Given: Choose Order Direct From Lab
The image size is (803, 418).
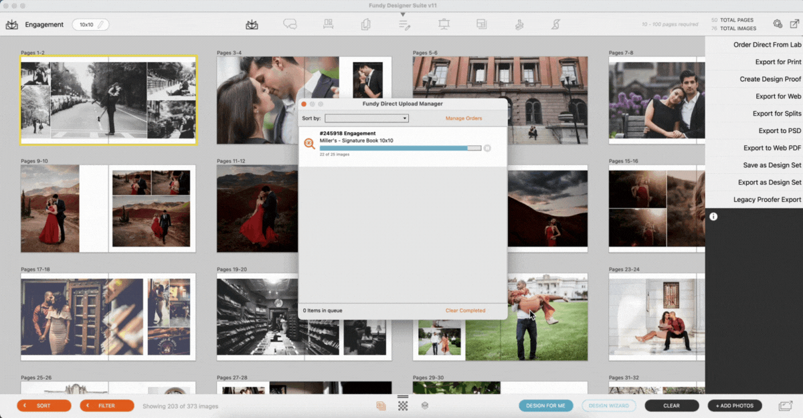Looking at the screenshot, I should [x=767, y=45].
